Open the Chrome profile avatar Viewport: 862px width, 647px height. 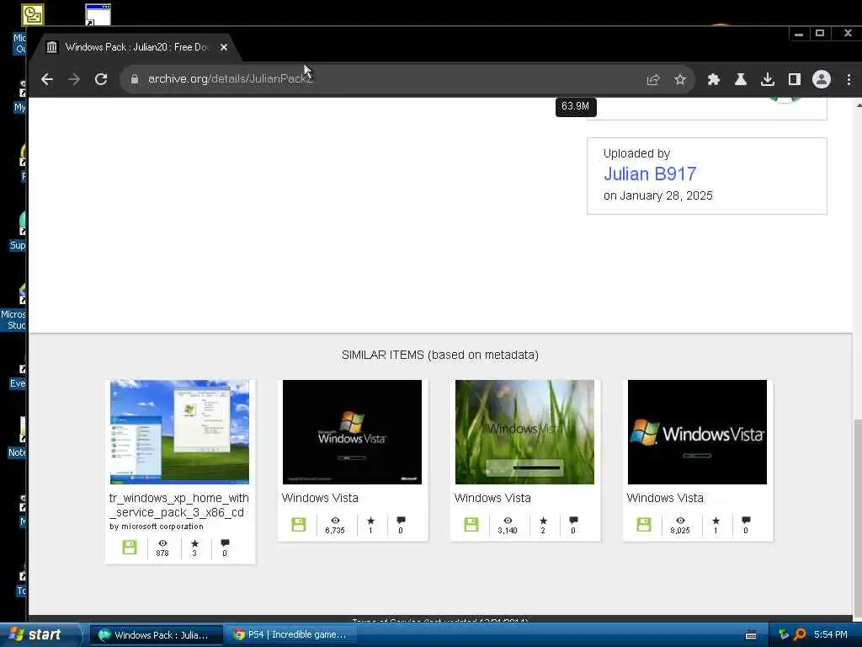pos(822,79)
